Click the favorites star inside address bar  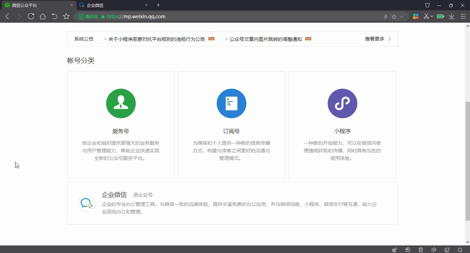click(x=394, y=16)
